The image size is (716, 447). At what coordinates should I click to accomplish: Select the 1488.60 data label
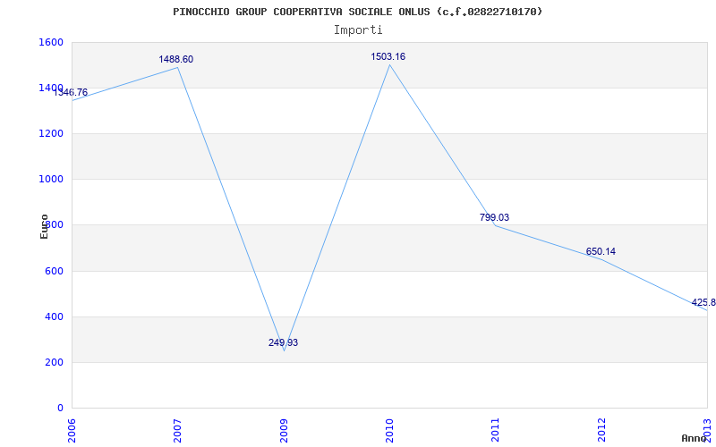click(175, 59)
